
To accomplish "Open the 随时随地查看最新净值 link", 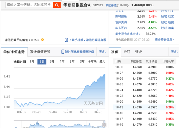I will (x=79, y=52).
